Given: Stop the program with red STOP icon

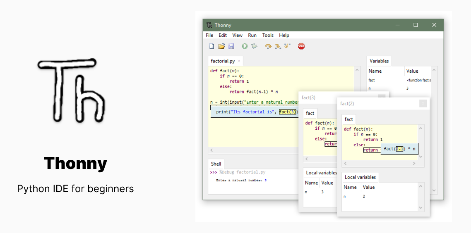Looking at the screenshot, I should [301, 46].
